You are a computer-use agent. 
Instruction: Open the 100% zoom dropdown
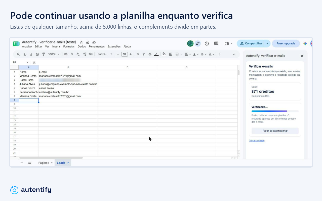(54, 54)
